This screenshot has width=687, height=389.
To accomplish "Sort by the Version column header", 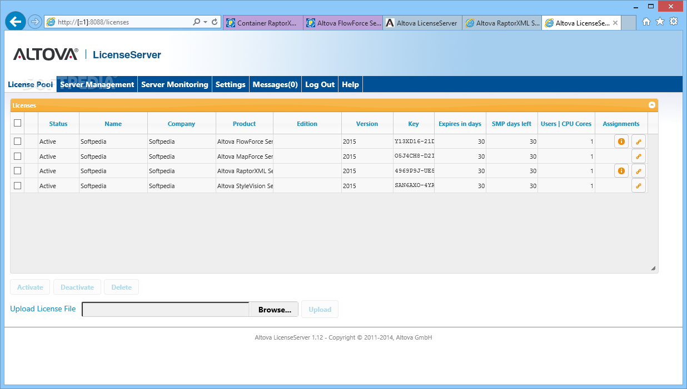I will click(367, 124).
